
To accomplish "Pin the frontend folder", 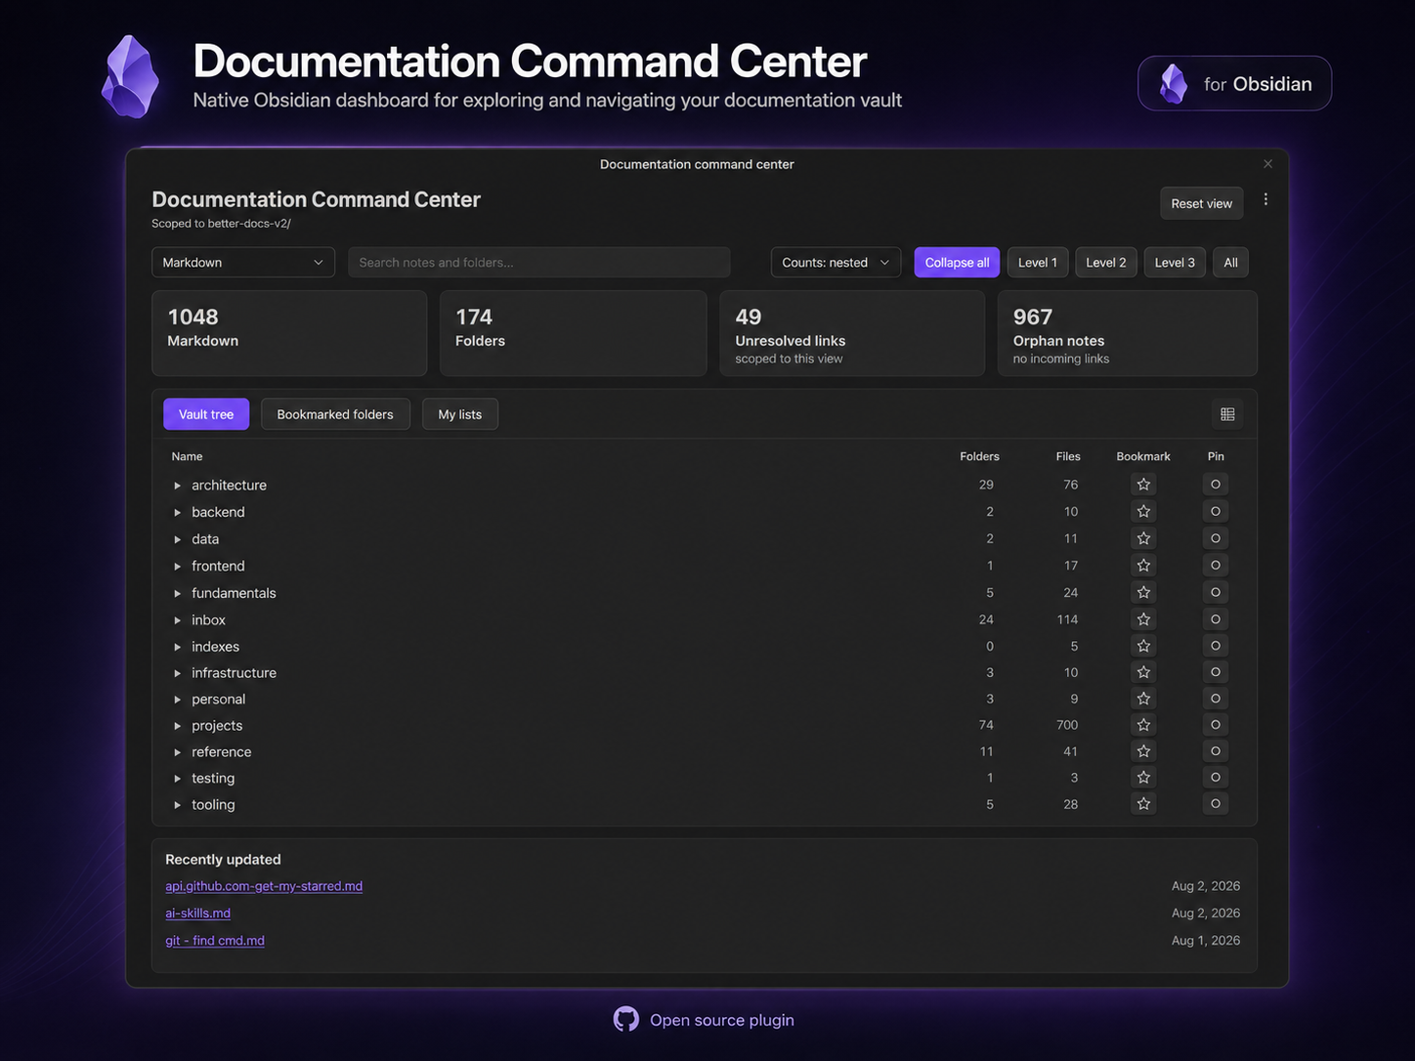I will 1216,565.
